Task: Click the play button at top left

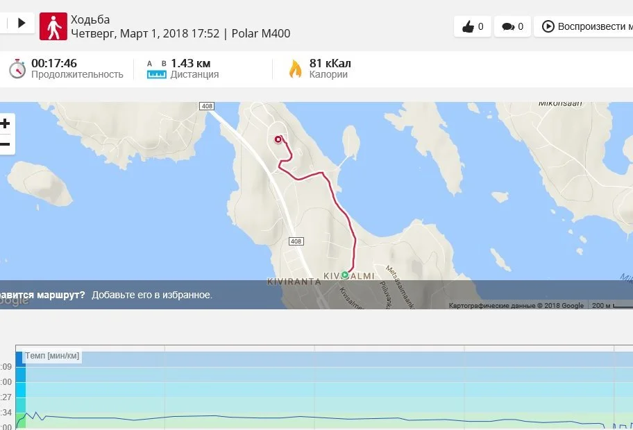Action: click(x=21, y=23)
